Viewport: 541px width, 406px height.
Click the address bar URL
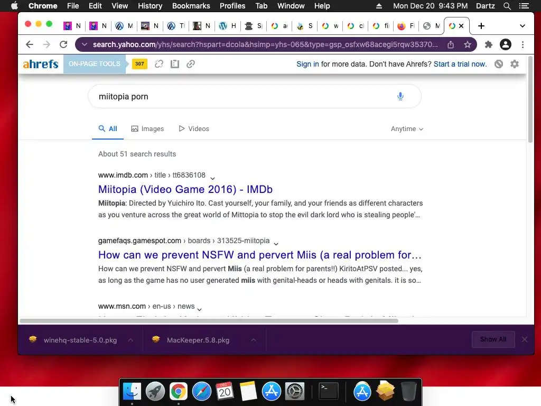[265, 44]
